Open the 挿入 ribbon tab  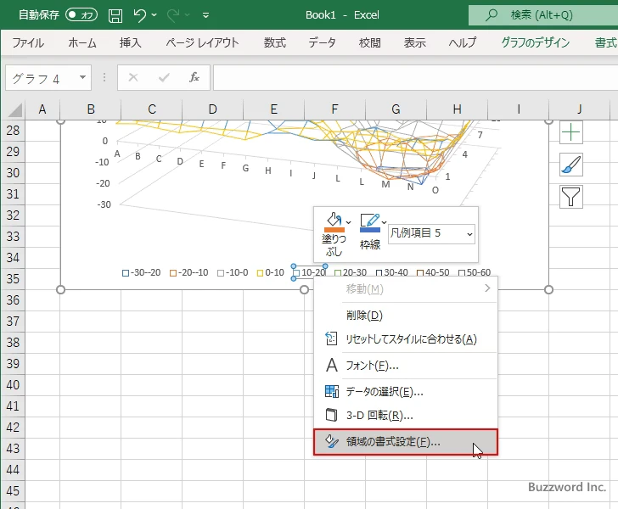coord(130,42)
